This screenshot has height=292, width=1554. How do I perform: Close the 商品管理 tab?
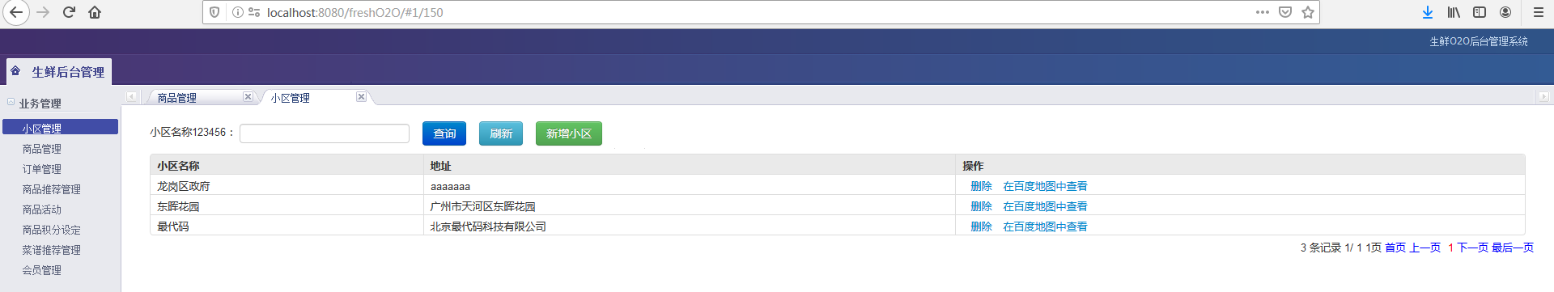[x=248, y=96]
